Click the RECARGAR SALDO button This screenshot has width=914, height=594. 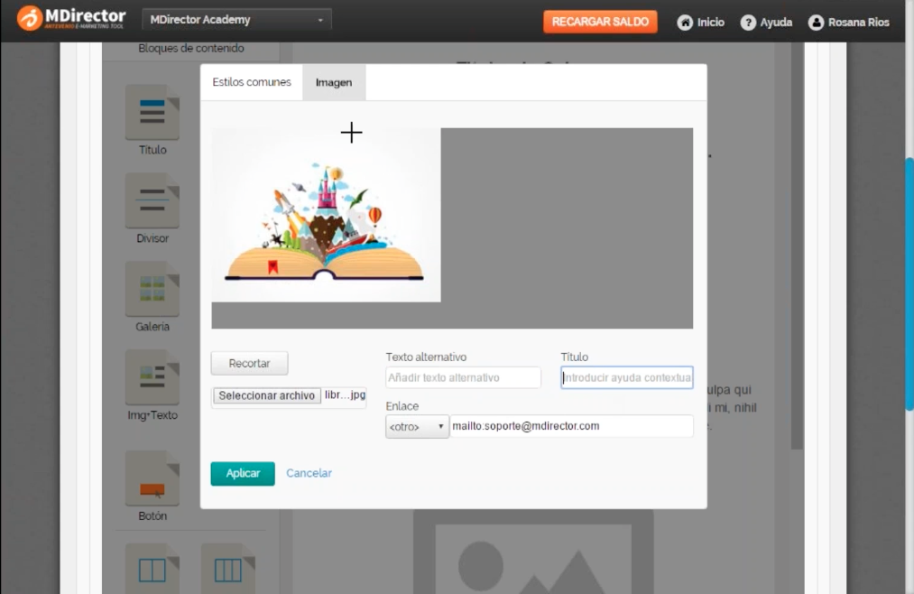click(x=600, y=23)
